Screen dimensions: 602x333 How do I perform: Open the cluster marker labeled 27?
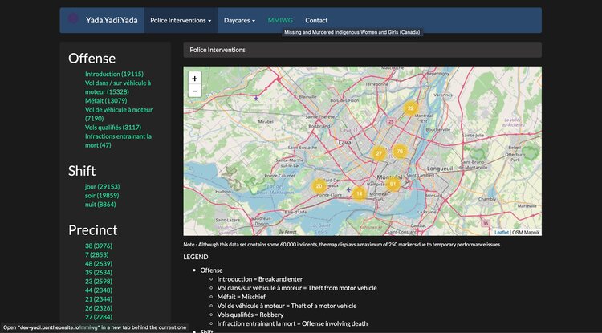pos(379,153)
